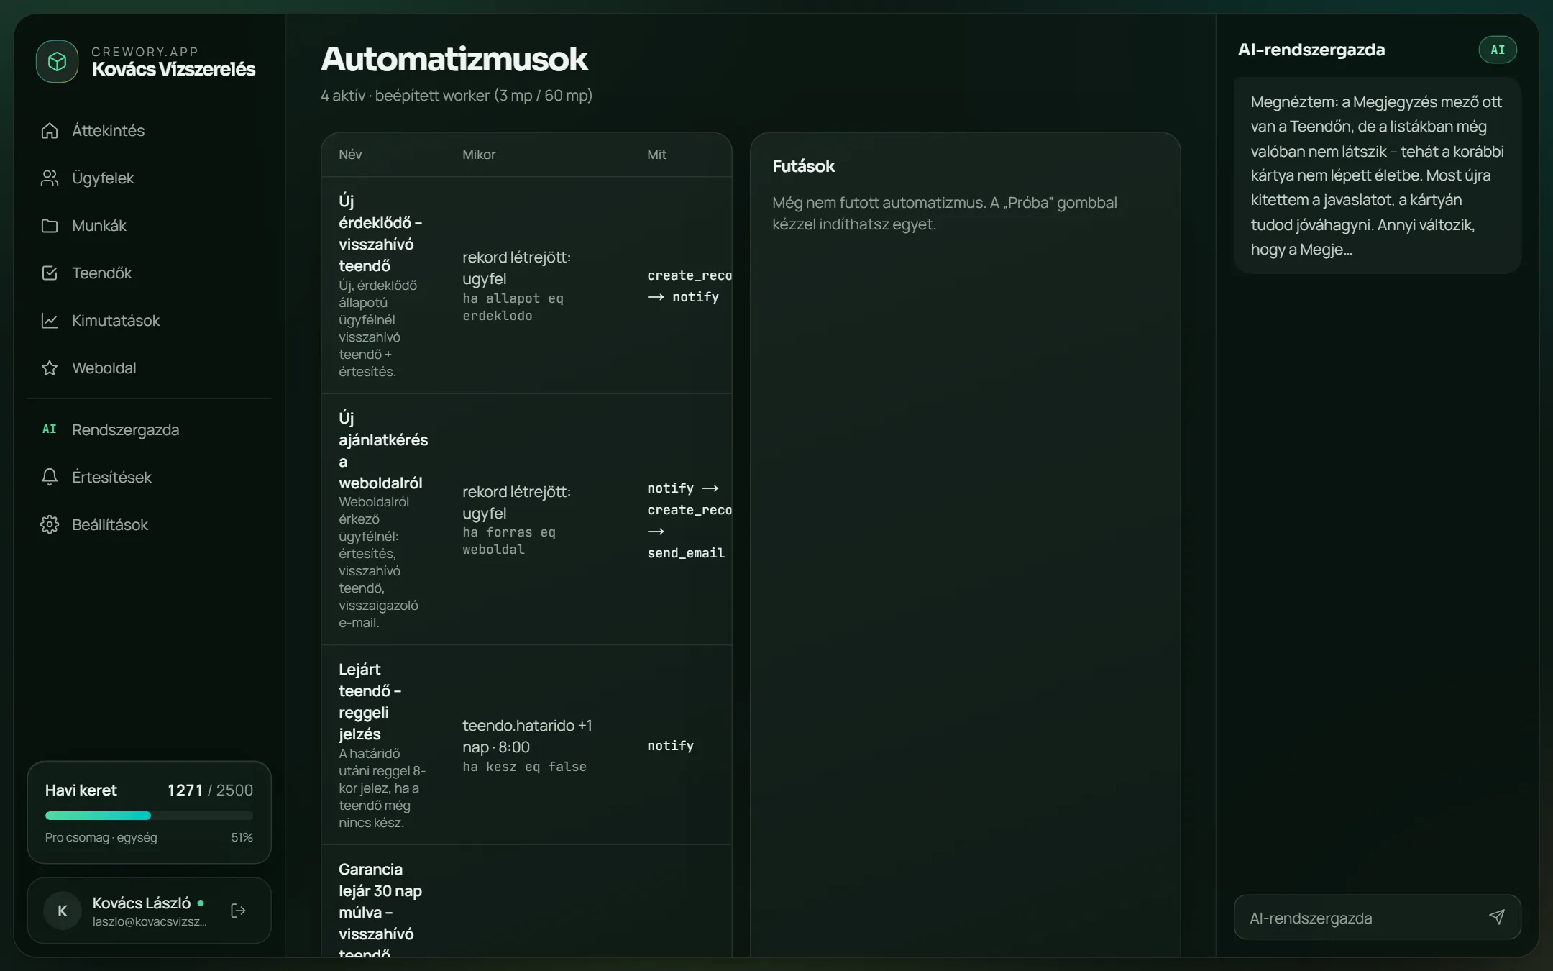Click the Mikor column header
Image resolution: width=1553 pixels, height=971 pixels.
479,155
